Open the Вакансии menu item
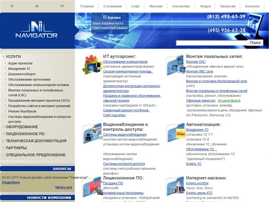 tap(228, 6)
